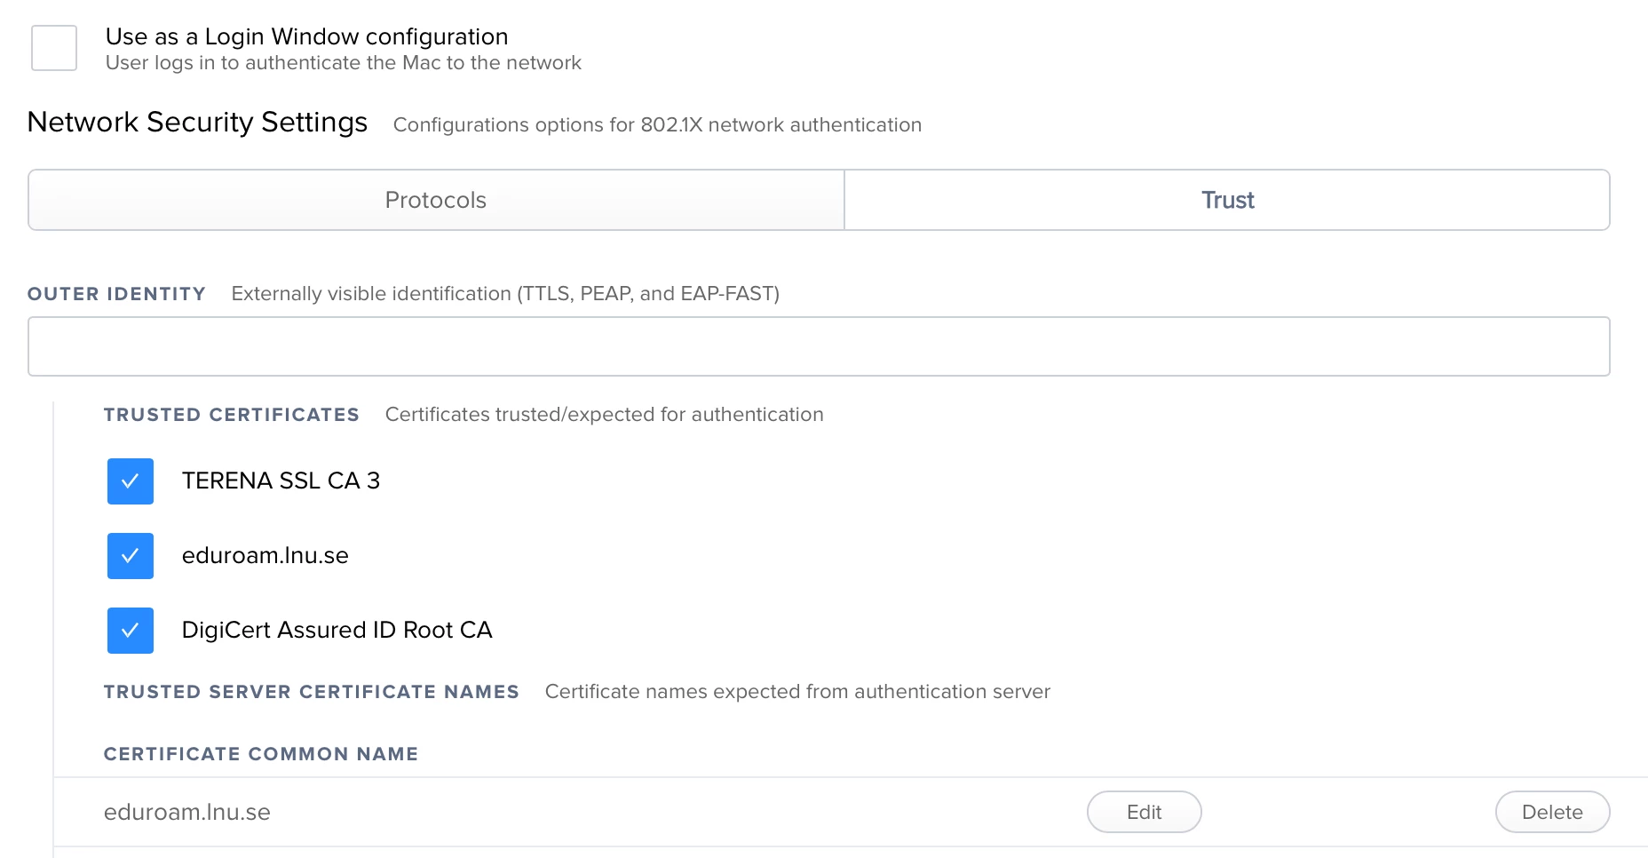This screenshot has width=1648, height=858.
Task: Click Network Security Settings heading
Action: pos(197,122)
